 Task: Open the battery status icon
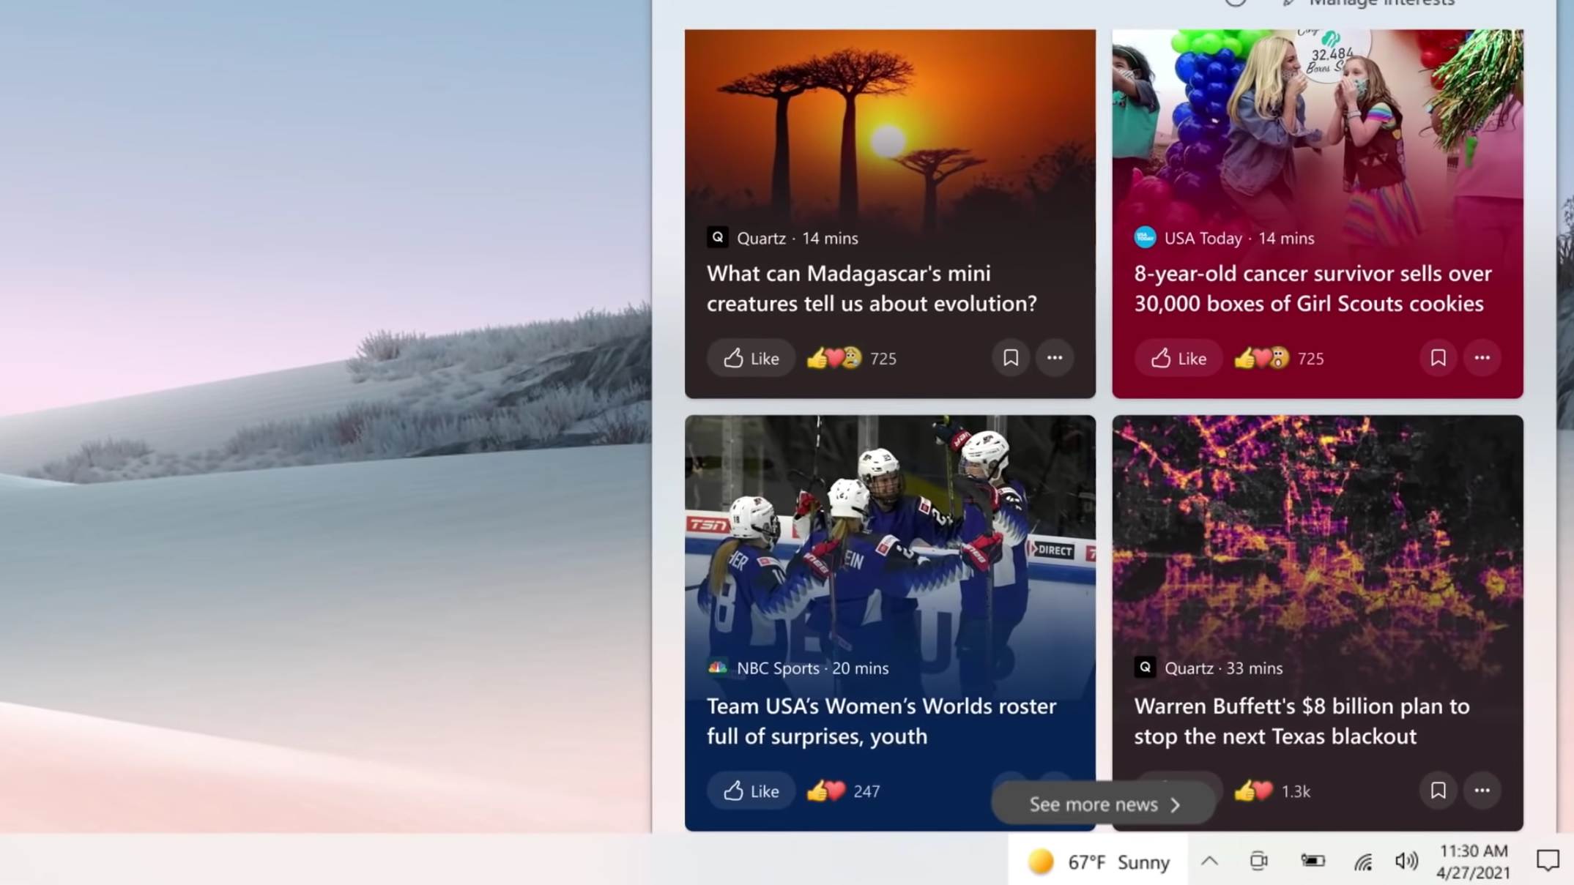1313,861
